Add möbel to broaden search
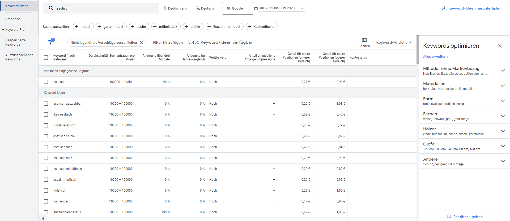This screenshot has height=221, width=510. [x=83, y=26]
